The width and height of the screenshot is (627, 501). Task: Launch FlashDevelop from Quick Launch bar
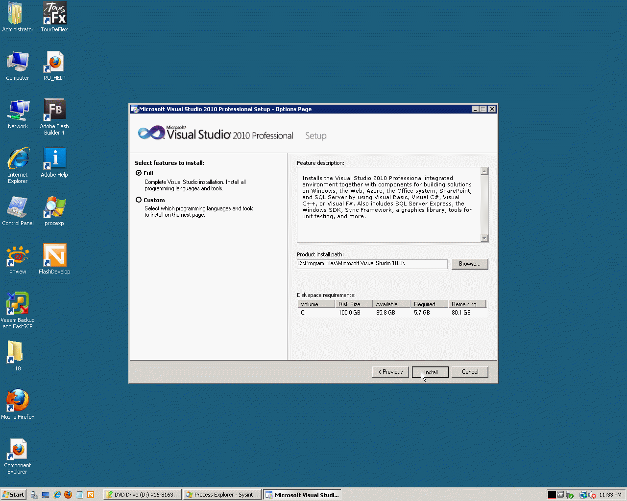tap(91, 495)
